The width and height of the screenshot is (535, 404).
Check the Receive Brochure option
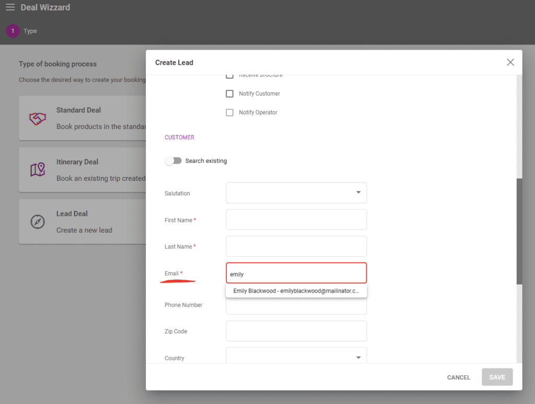click(229, 75)
